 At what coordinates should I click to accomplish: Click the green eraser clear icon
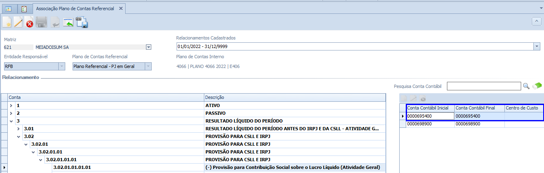[x=537, y=86]
